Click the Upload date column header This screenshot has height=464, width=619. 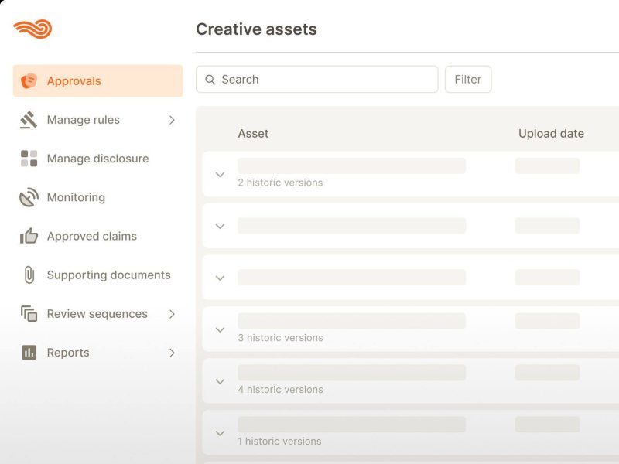click(551, 133)
